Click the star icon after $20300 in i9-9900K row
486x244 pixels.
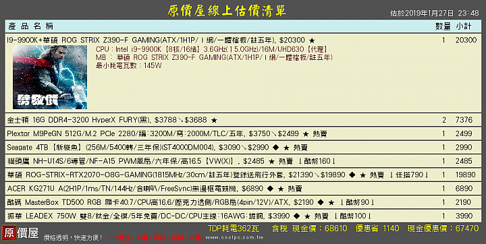(x=312, y=40)
